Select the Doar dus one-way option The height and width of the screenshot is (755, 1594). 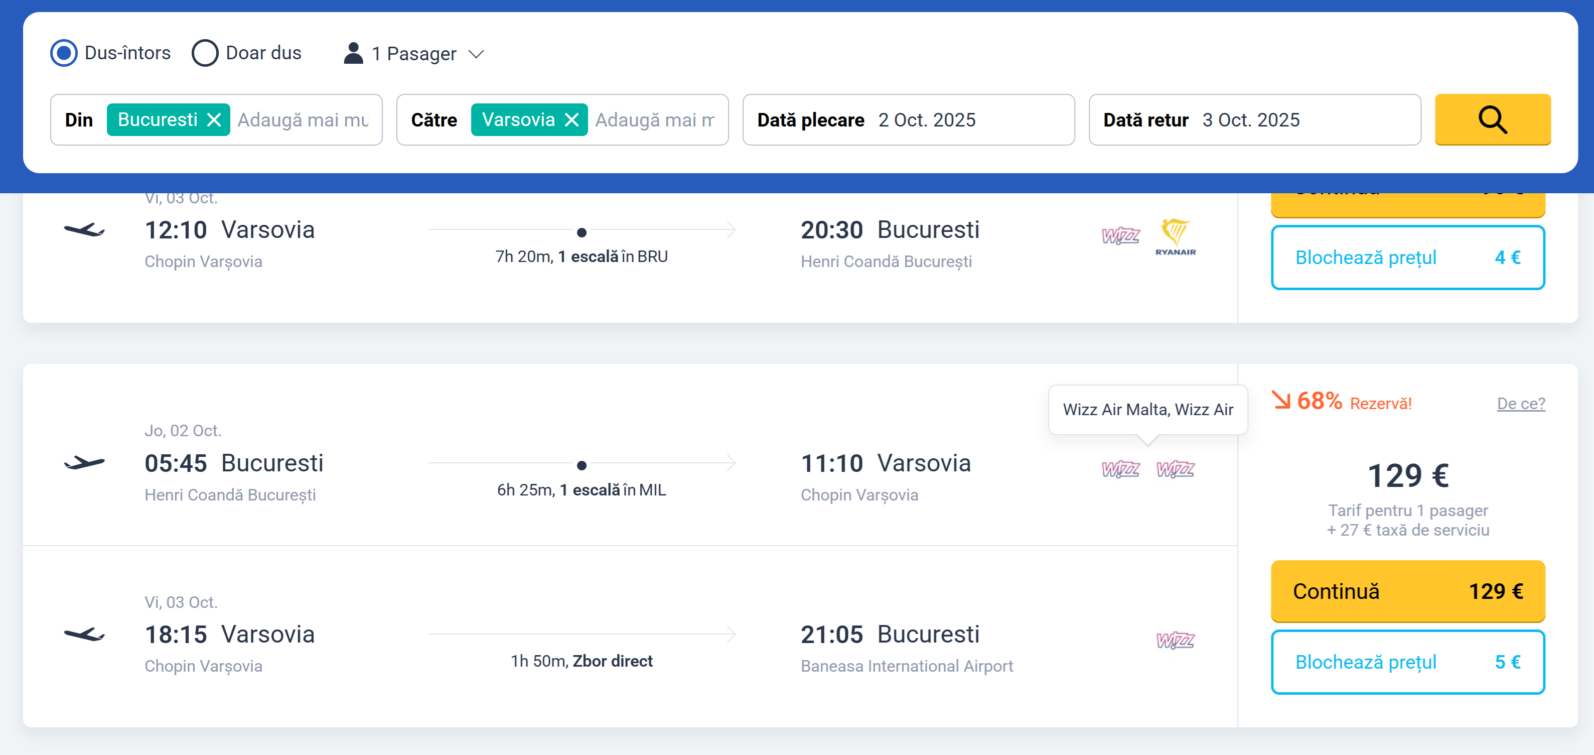[x=205, y=53]
